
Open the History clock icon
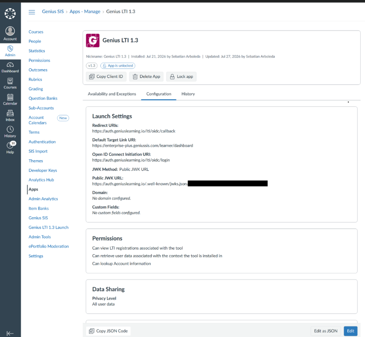(x=10, y=129)
